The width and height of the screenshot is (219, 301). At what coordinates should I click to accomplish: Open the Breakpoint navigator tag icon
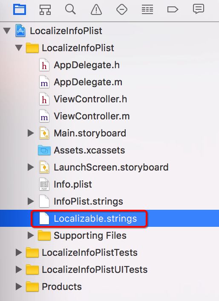tap(173, 9)
